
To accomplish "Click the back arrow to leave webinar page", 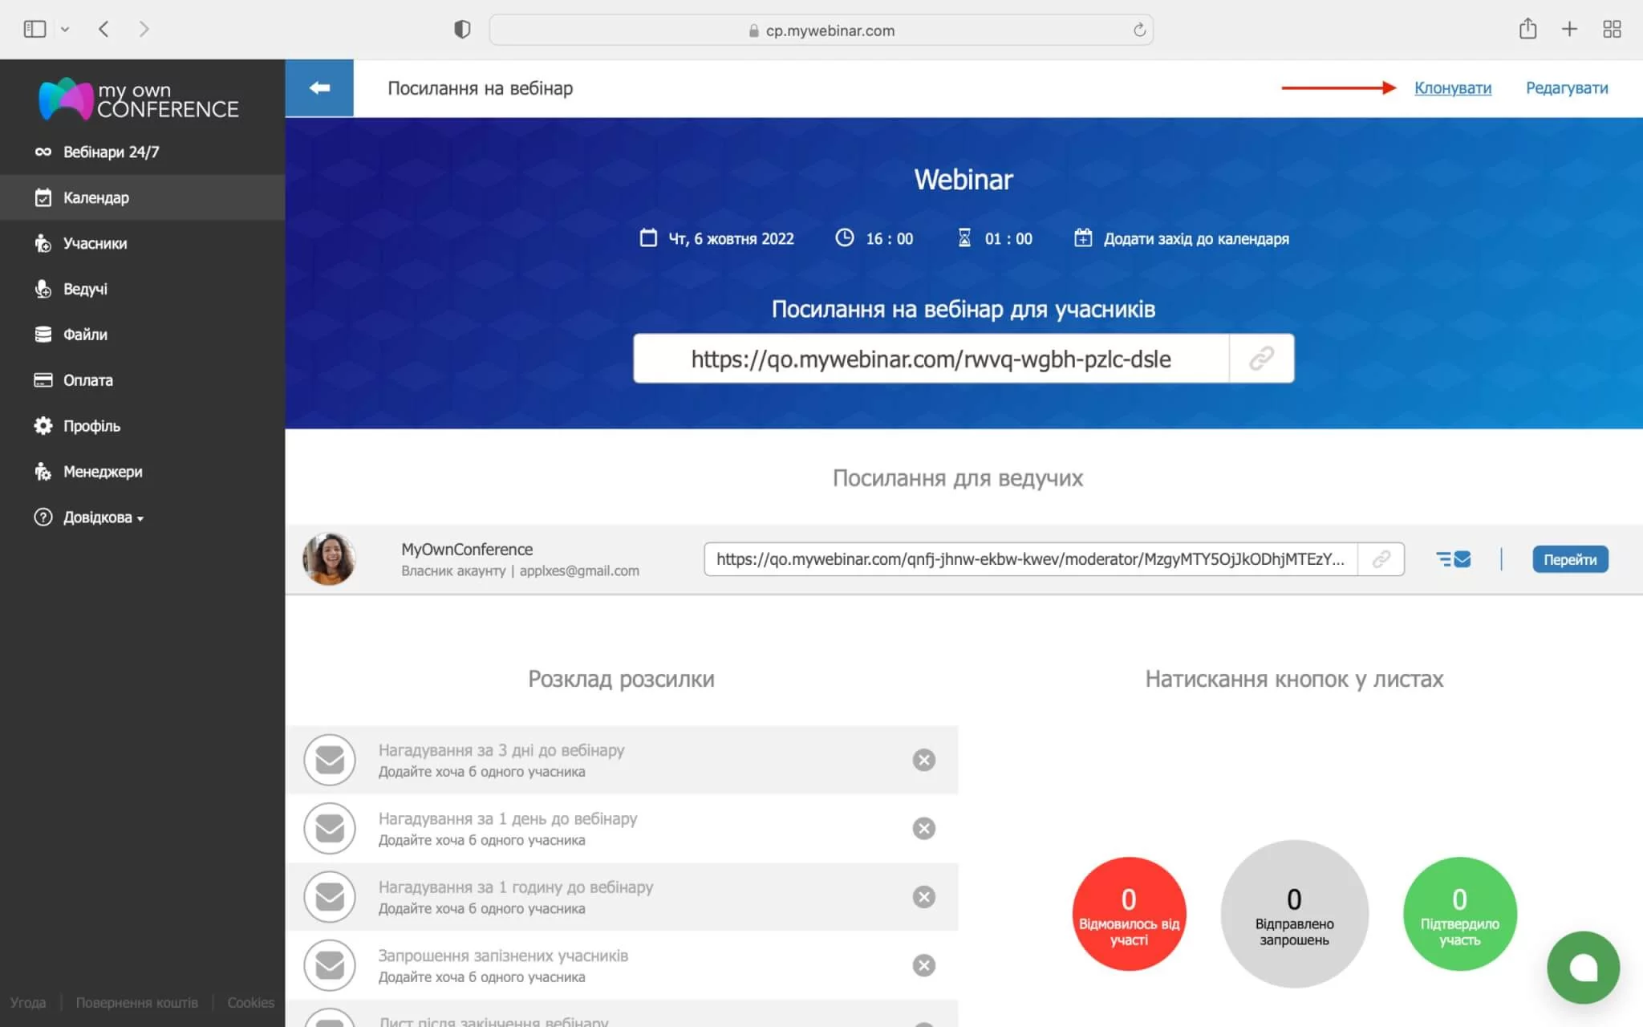I will 319,87.
